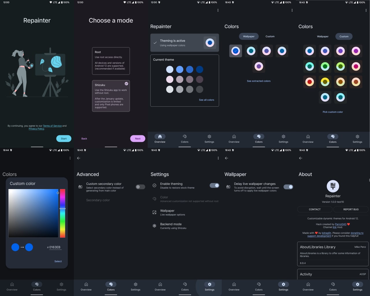370x296 pixels.
Task: Tap highlighted Settings nav icon on Settings screen
Action: tap(210, 284)
